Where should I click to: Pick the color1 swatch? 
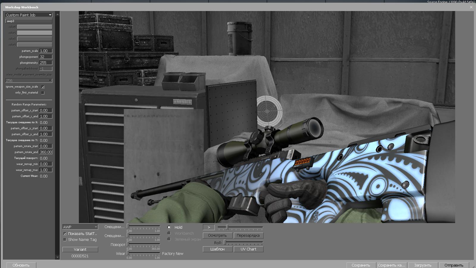click(35, 33)
